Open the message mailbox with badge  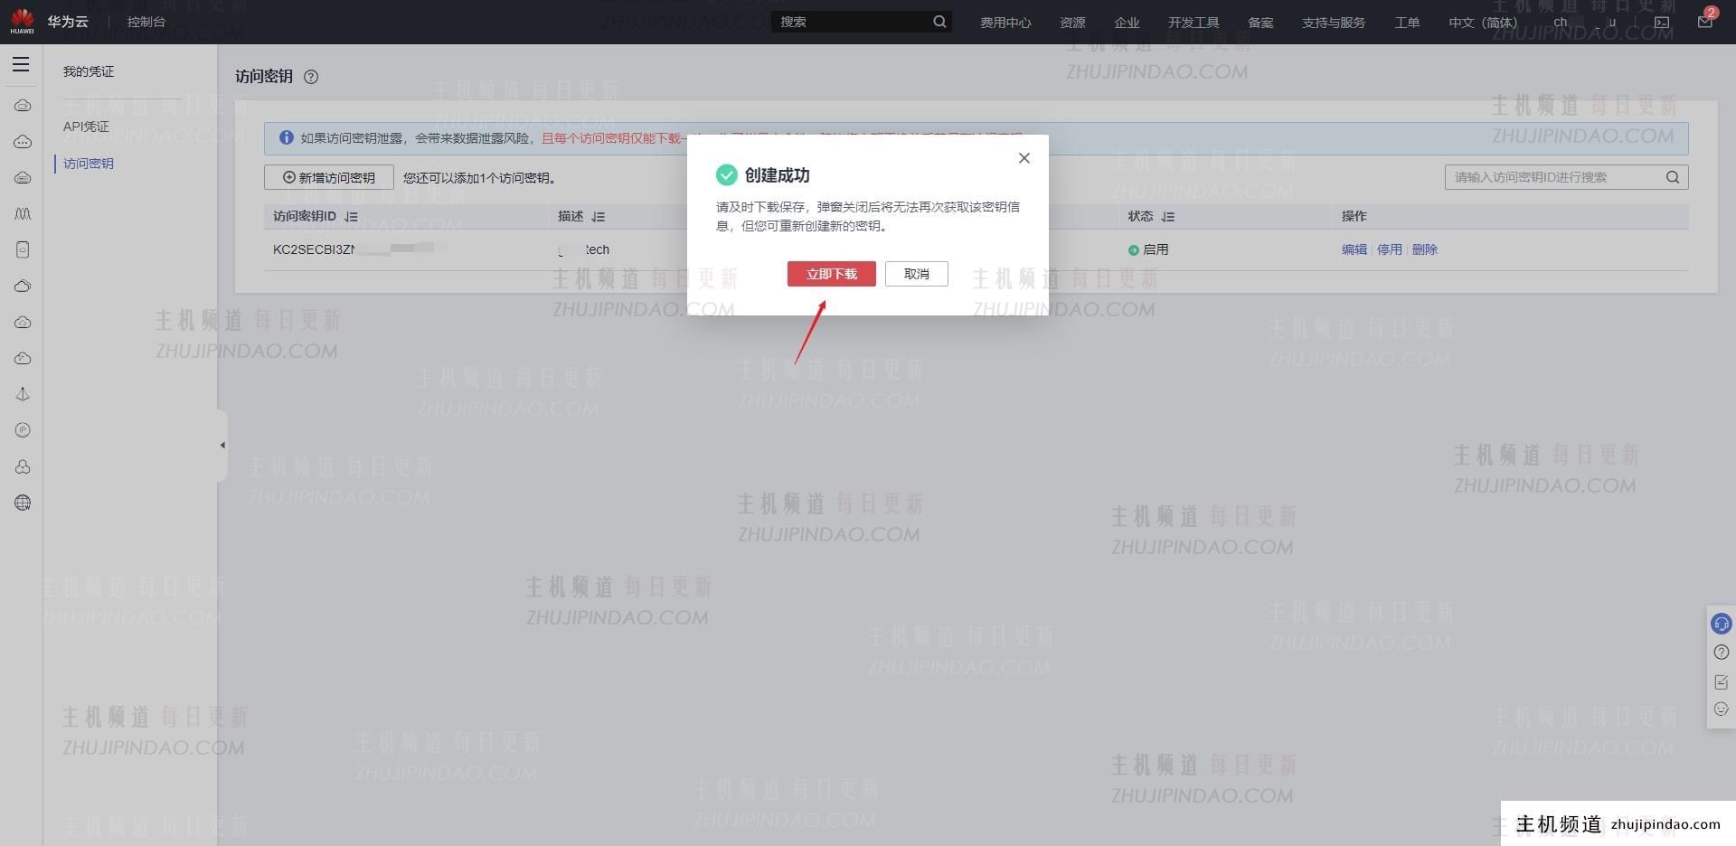[x=1705, y=20]
